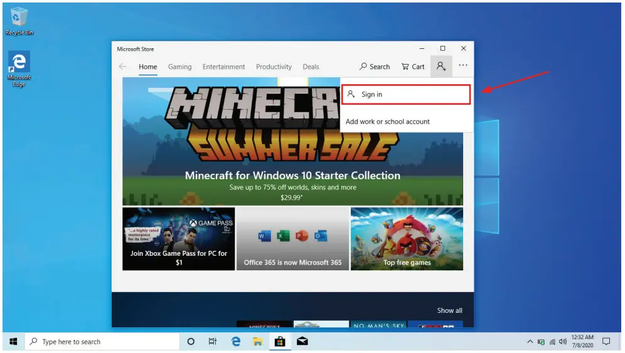The width and height of the screenshot is (625, 353).
Task: Open Search in Microsoft Store
Action: point(375,66)
